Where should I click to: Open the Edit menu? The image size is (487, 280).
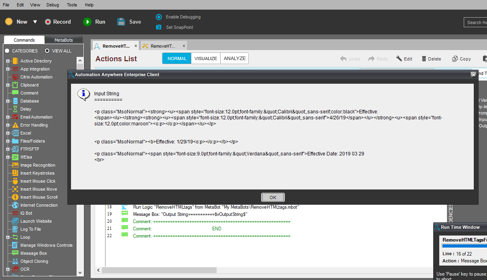tap(20, 5)
